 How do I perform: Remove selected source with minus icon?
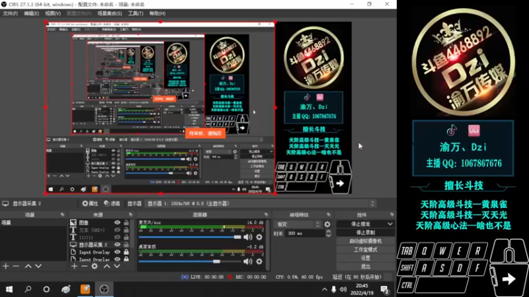85,266
